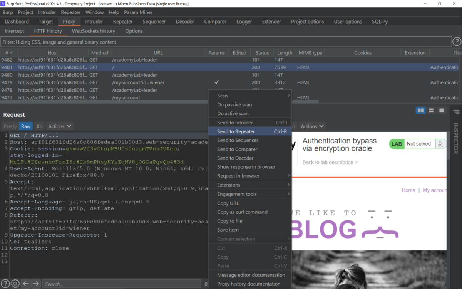The width and height of the screenshot is (462, 289).
Task: Open the Burp menu
Action: pyautogui.click(x=8, y=12)
